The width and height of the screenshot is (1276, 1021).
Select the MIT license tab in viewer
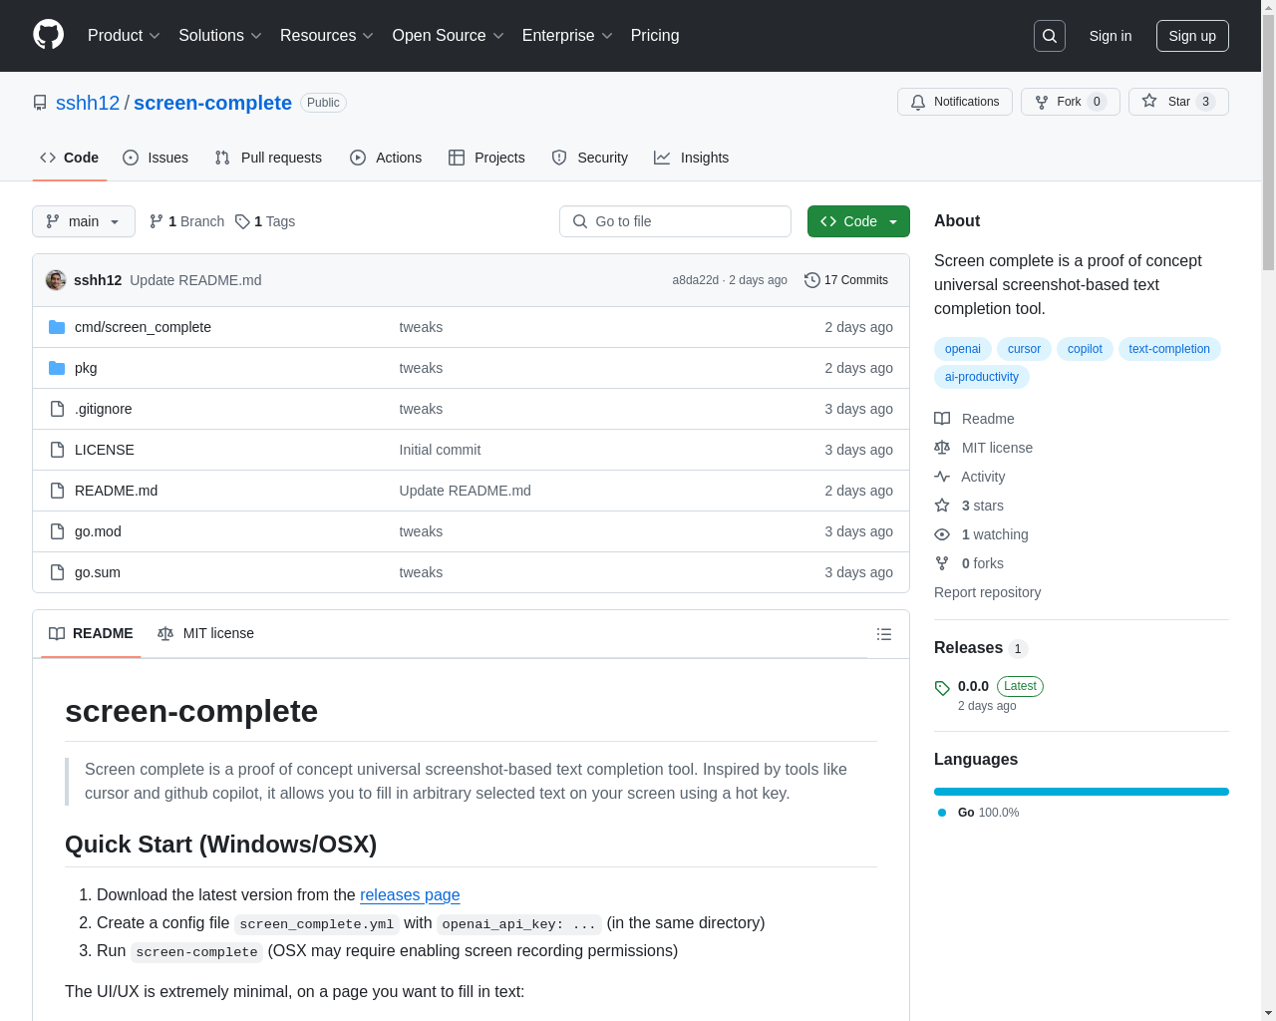pyautogui.click(x=205, y=634)
